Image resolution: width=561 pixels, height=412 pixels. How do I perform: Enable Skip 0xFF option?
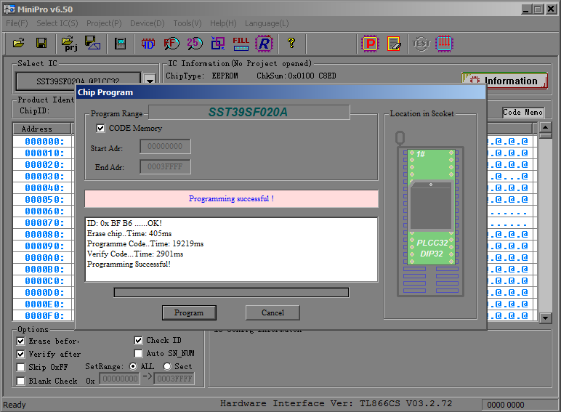(x=21, y=367)
